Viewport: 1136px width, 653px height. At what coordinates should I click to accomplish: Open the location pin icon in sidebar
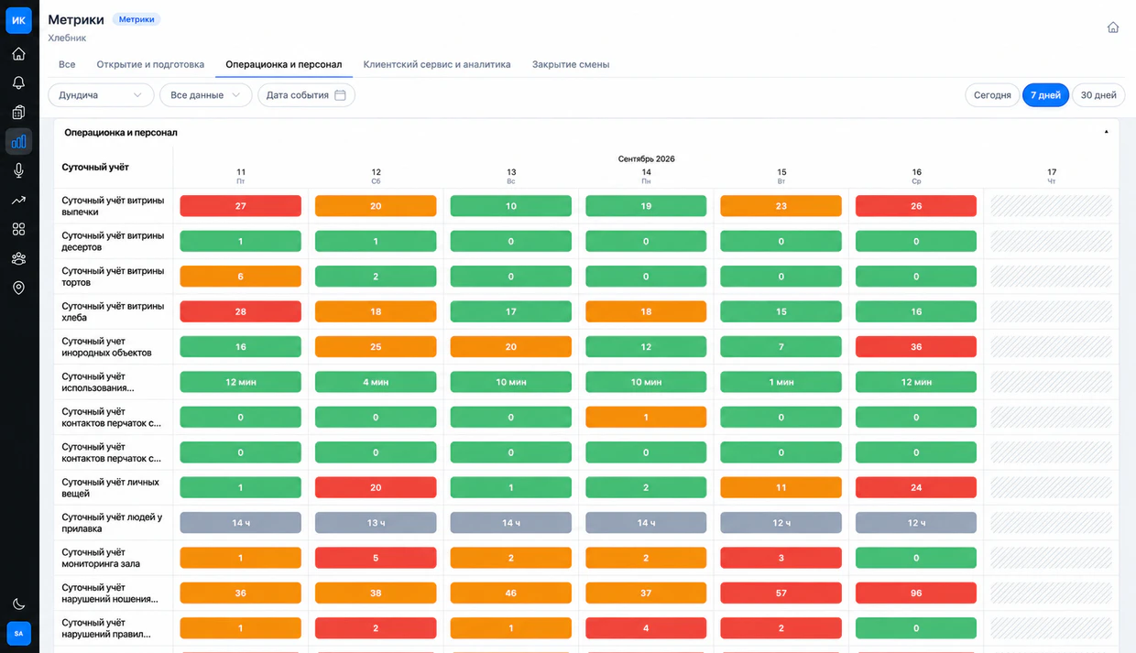coord(18,288)
